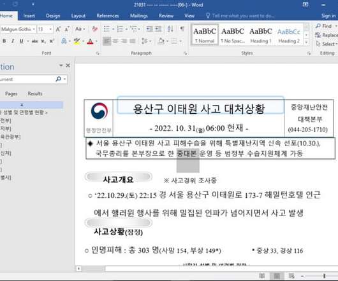Open the Select menu in Editing
The height and width of the screenshot is (281, 338).
click(x=326, y=44)
